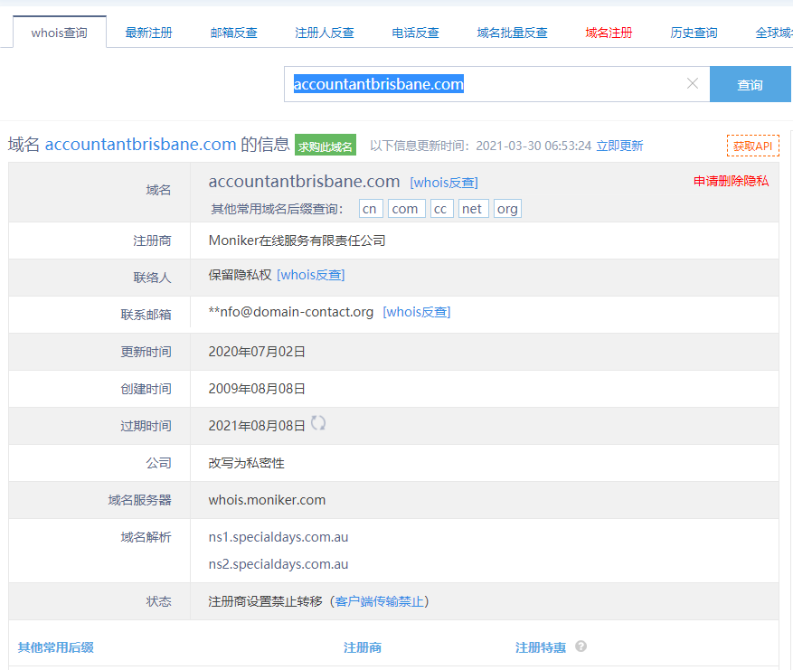Viewport: 793px width, 670px height.
Task: Select the cn domain suffix box
Action: pyautogui.click(x=370, y=209)
